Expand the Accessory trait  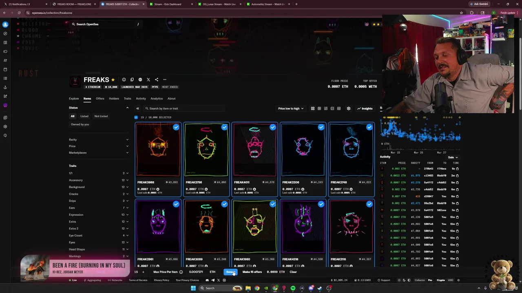(x=99, y=180)
